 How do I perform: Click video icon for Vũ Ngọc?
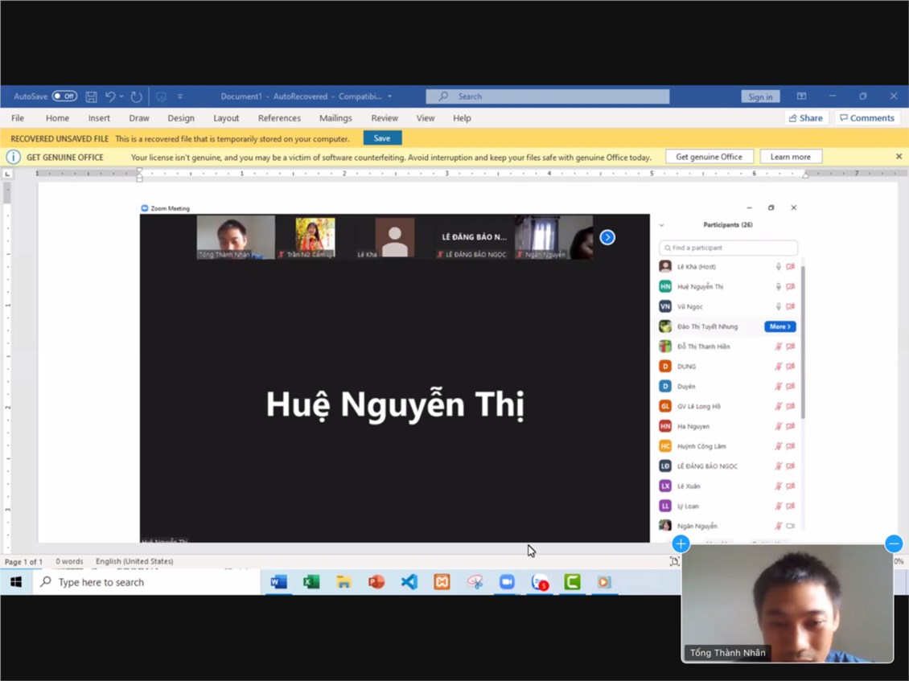[x=790, y=306]
